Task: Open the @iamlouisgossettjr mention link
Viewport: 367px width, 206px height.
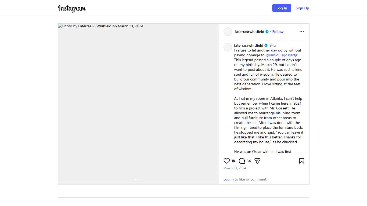Action: pos(282,55)
